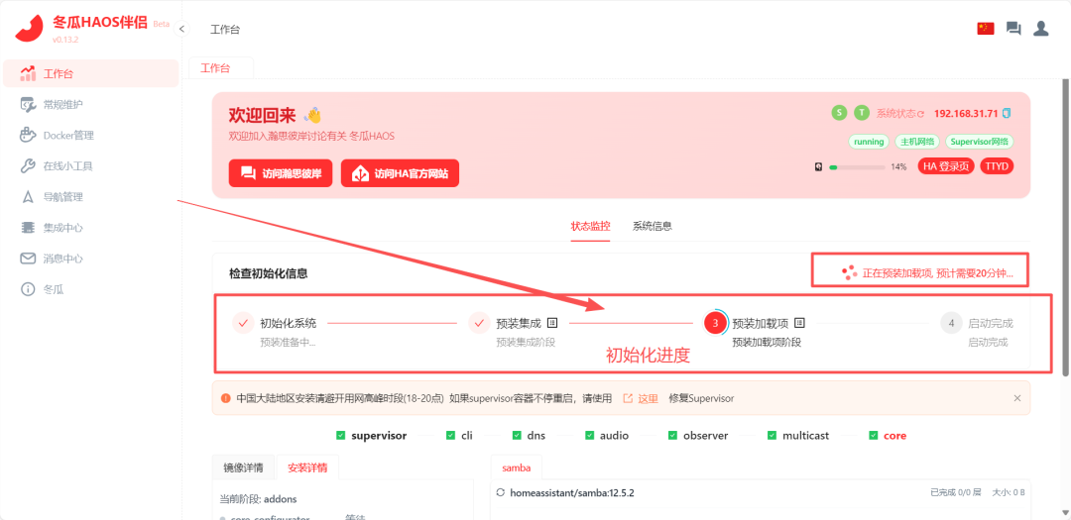Open the log icon beside 预装集成

552,323
